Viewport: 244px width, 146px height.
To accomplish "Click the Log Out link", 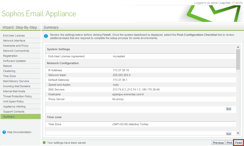I will 225,3.
